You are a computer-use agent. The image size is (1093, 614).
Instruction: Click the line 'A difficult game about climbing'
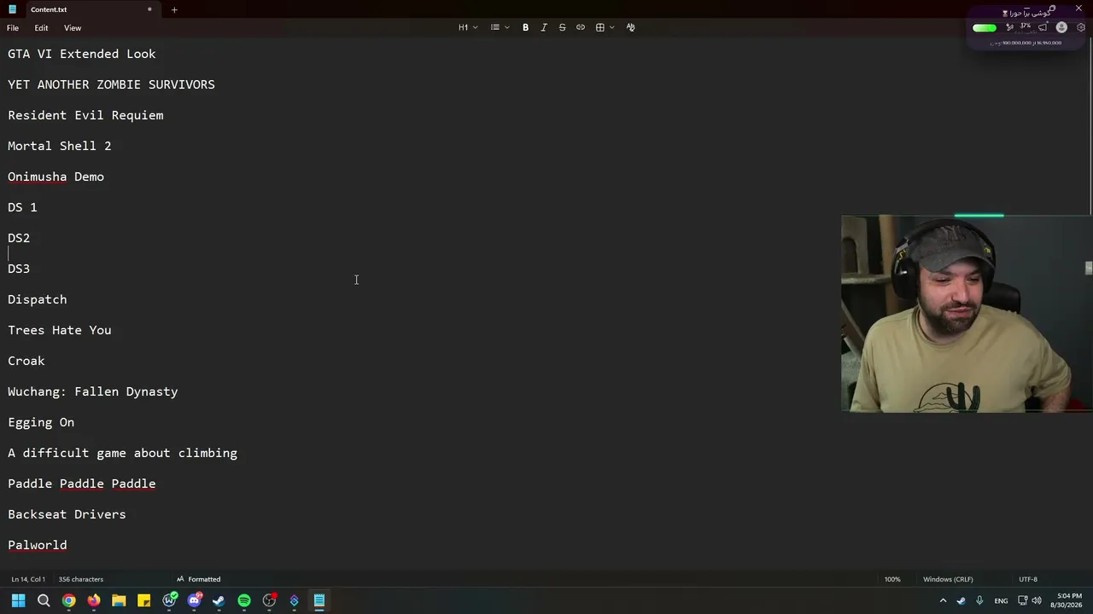(123, 453)
